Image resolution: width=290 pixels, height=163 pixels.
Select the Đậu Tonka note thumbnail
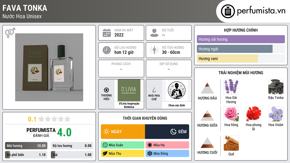[276, 87]
